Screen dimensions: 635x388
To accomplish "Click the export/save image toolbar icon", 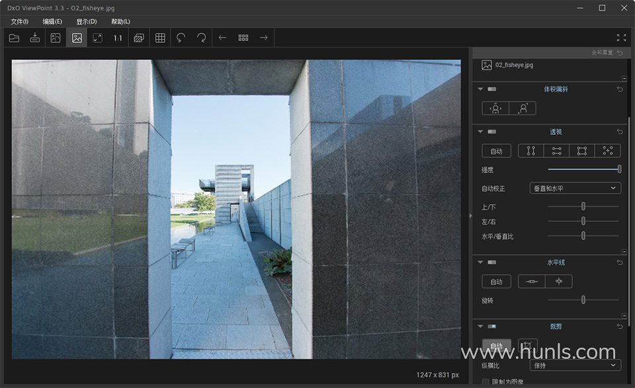I will pyautogui.click(x=35, y=38).
